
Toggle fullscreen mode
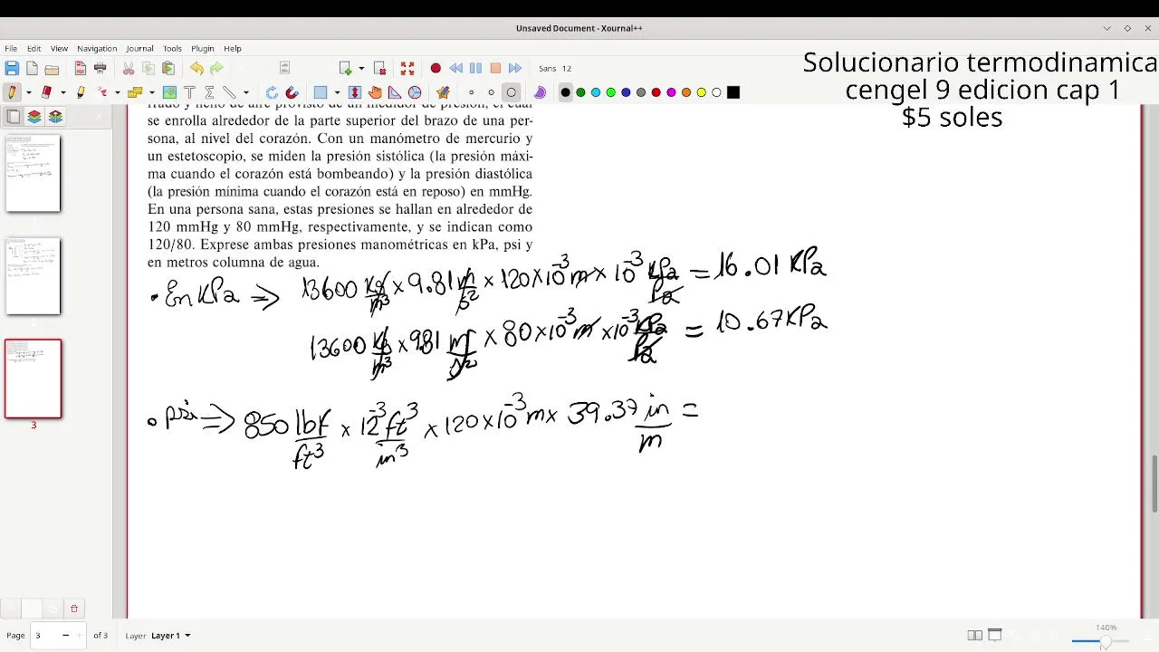(x=407, y=68)
